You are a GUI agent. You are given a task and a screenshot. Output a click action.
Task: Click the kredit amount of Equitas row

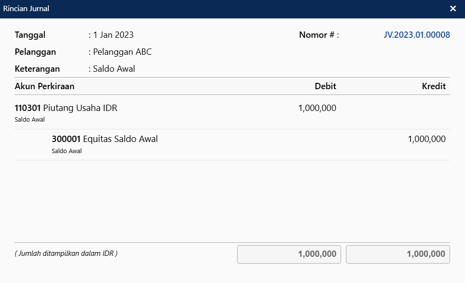tap(426, 139)
